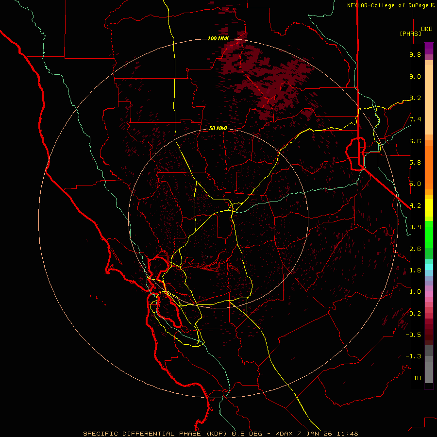Click the 9.8 value on the color scale

(415, 54)
